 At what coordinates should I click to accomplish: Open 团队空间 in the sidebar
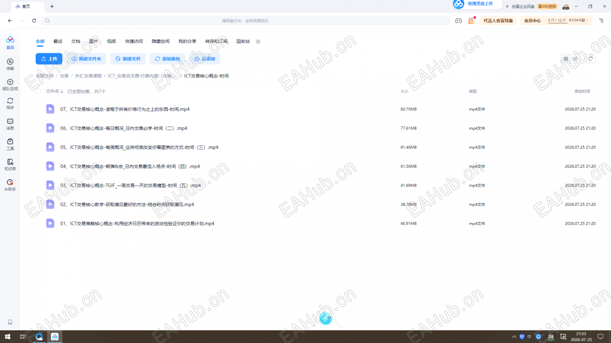[10, 84]
